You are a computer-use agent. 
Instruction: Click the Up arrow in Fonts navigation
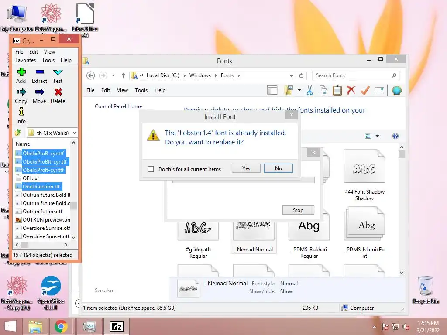tap(124, 75)
